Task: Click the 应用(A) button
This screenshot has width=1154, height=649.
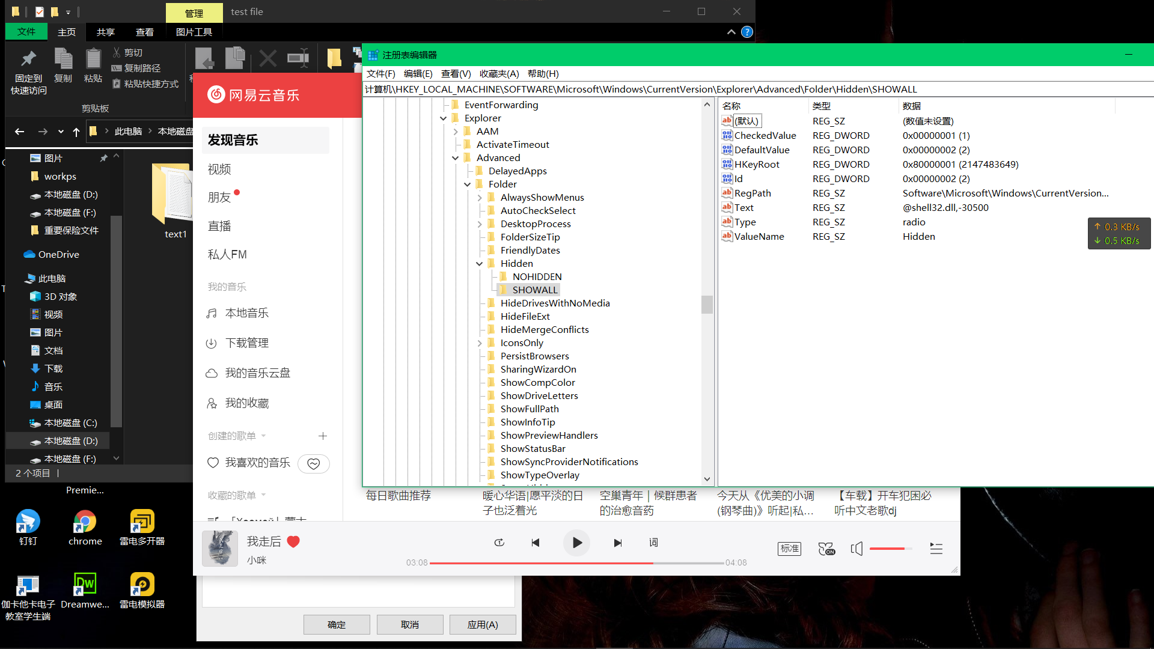Action: (x=483, y=625)
